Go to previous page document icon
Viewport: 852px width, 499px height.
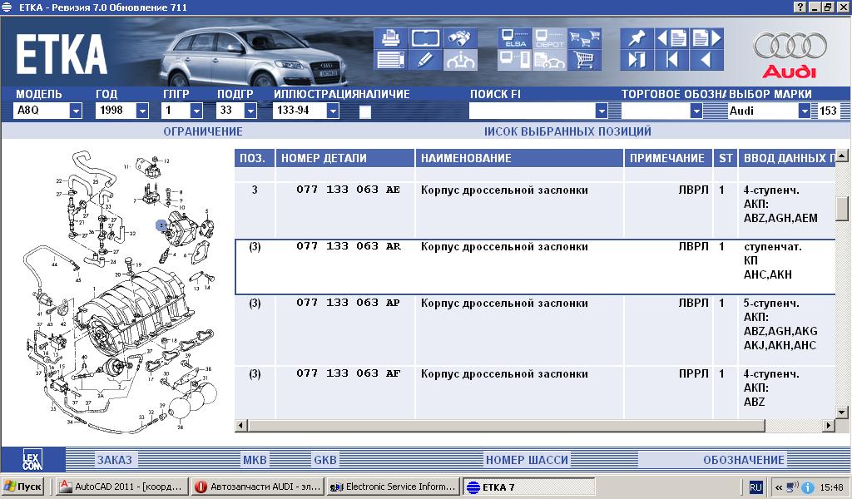click(x=671, y=38)
